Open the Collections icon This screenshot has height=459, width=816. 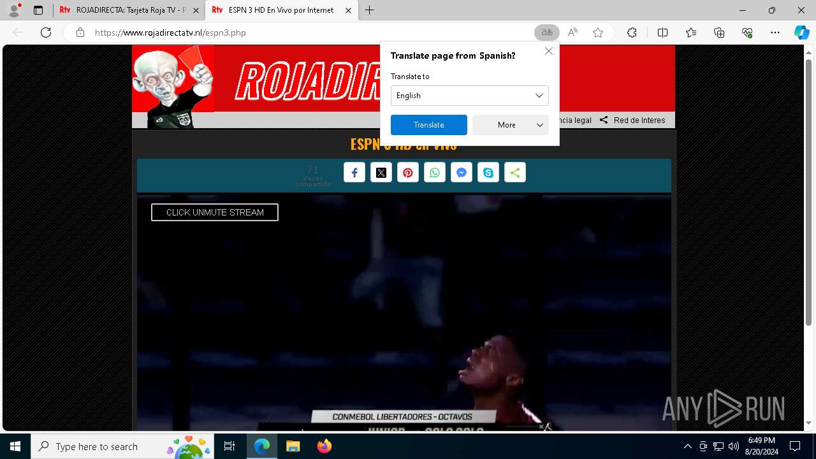(x=719, y=33)
